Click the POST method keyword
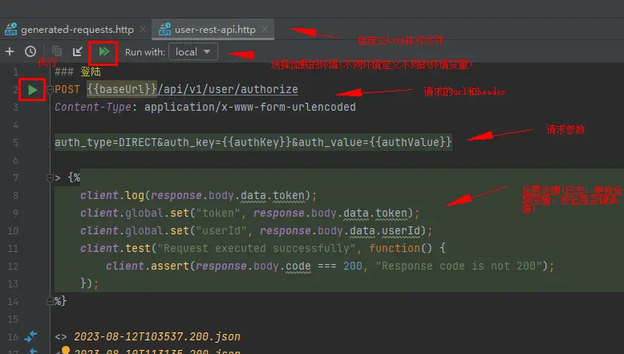 coord(67,89)
